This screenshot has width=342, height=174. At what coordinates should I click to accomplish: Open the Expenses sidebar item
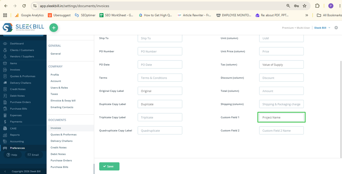(x=16, y=115)
